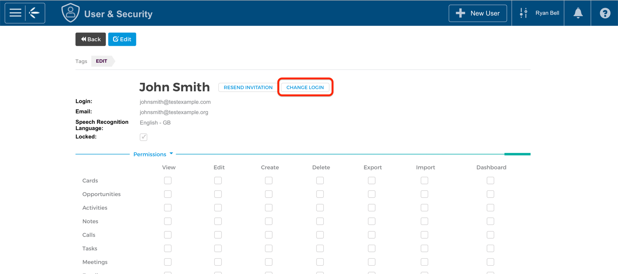618x274 pixels.
Task: Enable Dashboard permission for Meetings
Action: [490, 262]
